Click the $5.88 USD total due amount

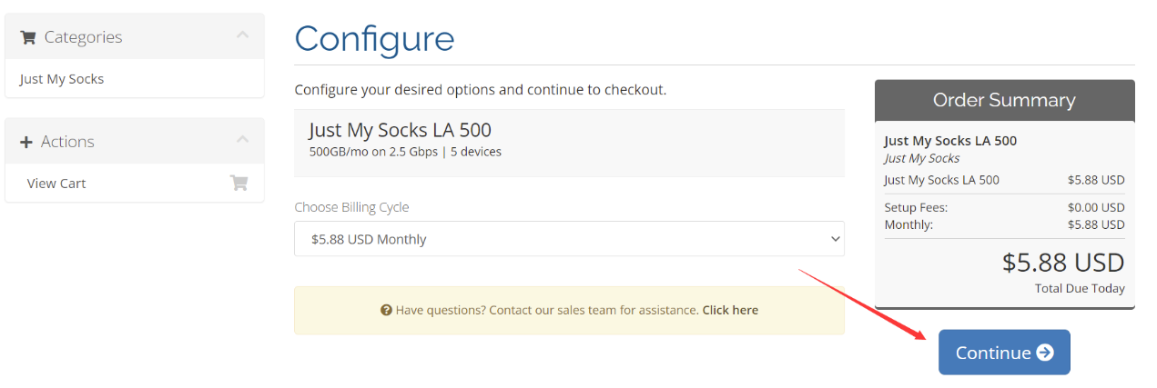1063,263
